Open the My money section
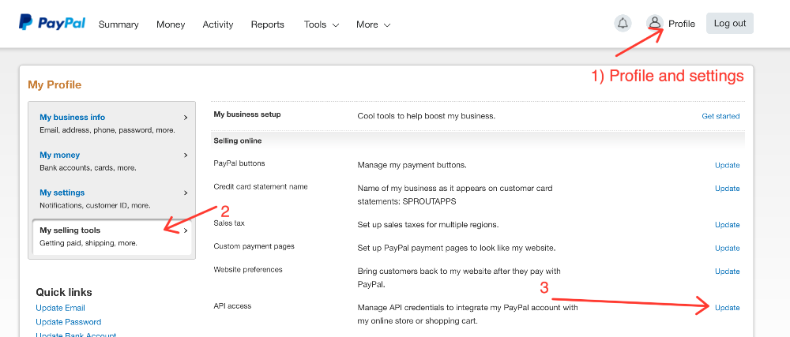The height and width of the screenshot is (337, 790). click(x=111, y=160)
